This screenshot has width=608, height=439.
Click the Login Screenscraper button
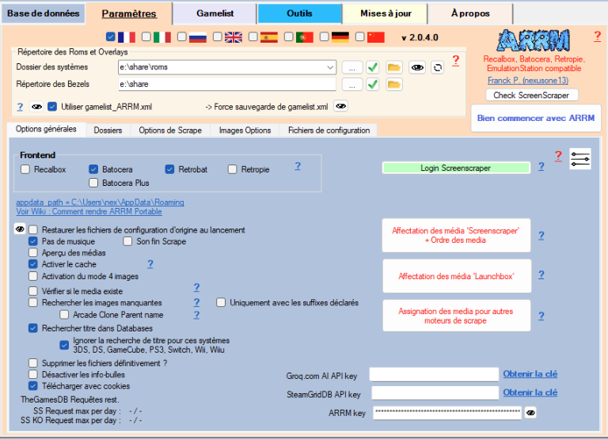[456, 168]
